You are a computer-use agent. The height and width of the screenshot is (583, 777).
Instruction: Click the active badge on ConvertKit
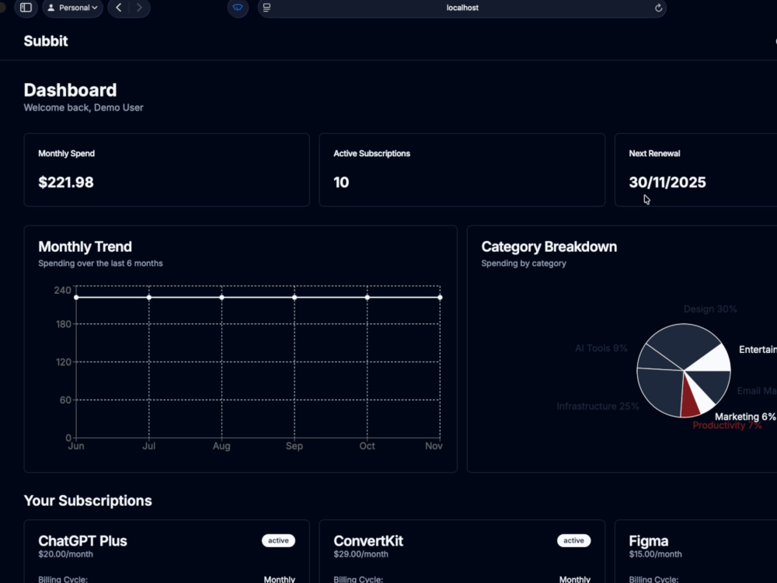coord(573,540)
